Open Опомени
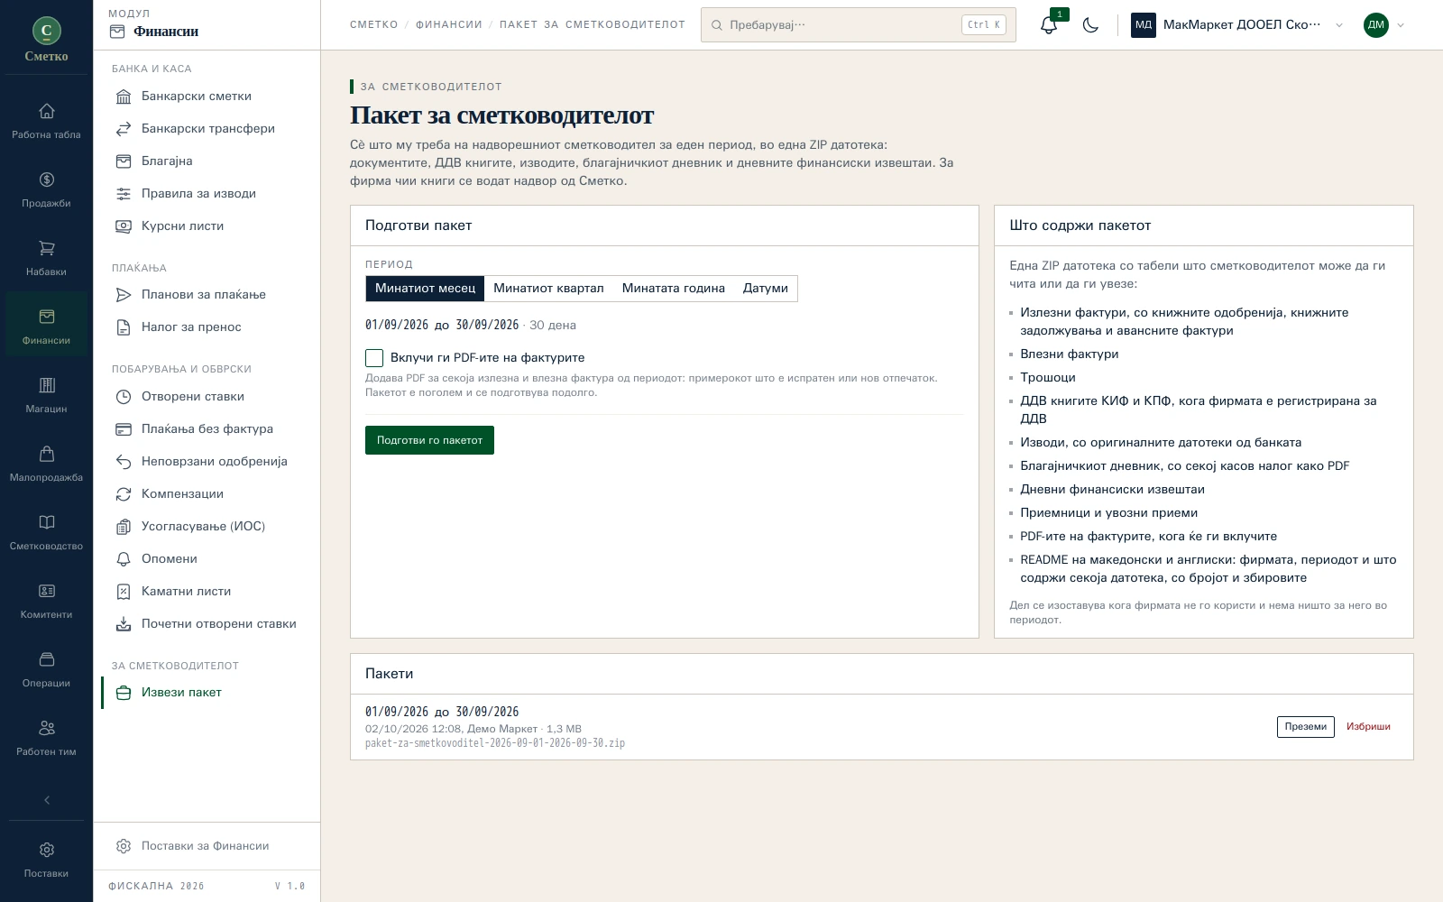 [207, 559]
